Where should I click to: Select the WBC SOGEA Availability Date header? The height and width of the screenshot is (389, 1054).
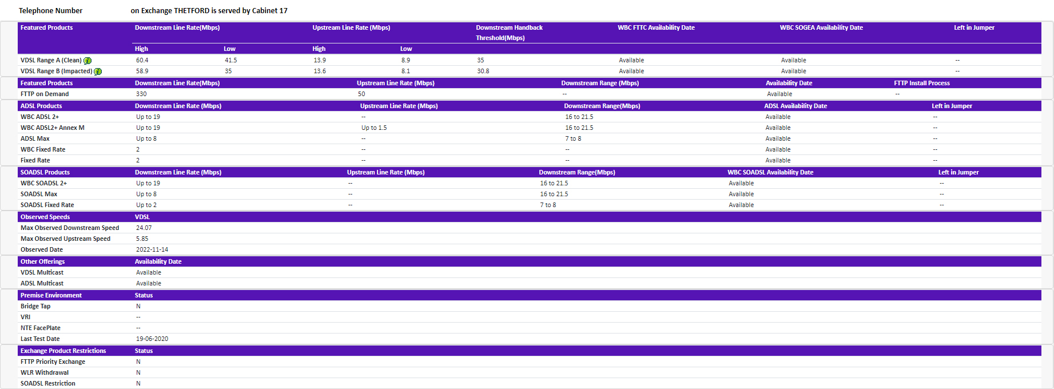point(821,27)
